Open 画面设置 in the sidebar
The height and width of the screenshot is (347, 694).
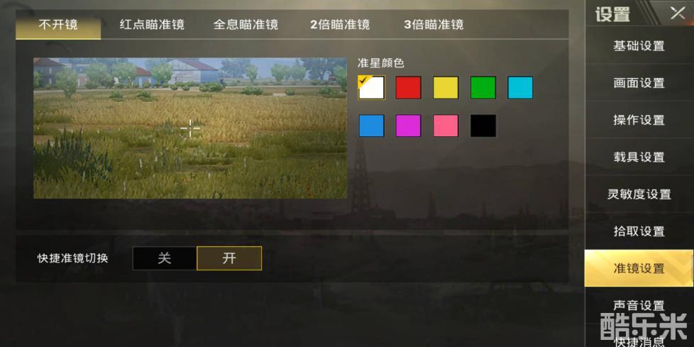pyautogui.click(x=639, y=83)
